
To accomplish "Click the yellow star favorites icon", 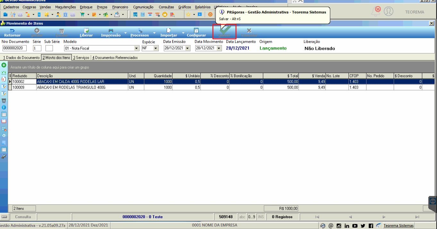I will [188, 14].
